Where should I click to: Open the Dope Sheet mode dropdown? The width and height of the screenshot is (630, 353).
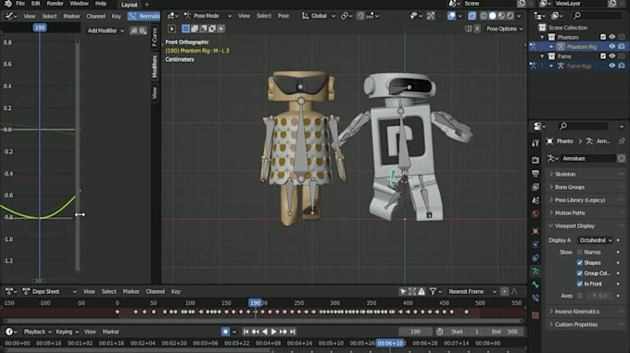pyautogui.click(x=49, y=292)
